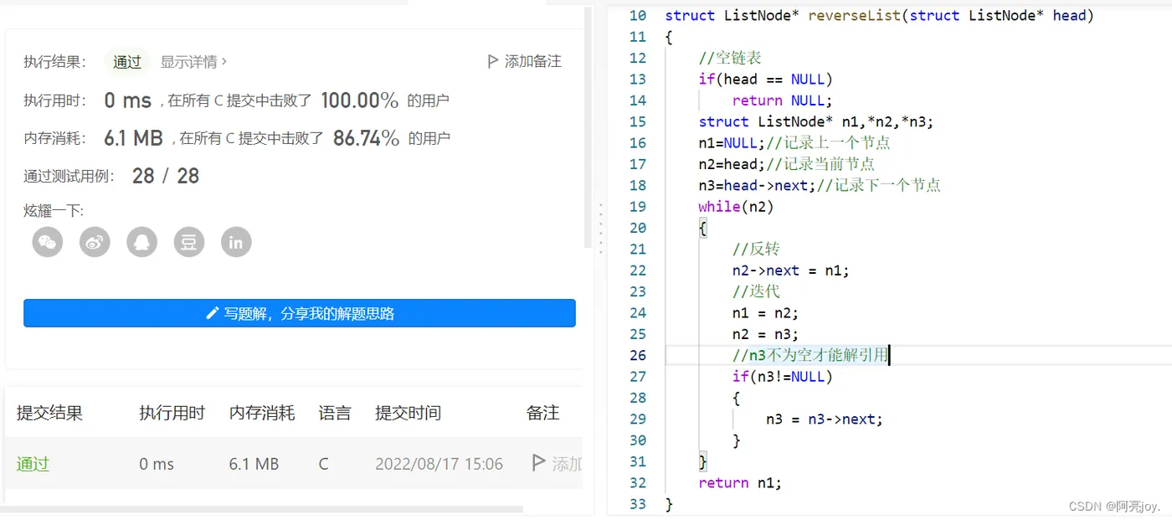Click the horizontal scrollbar below the submissions table
Image resolution: width=1172 pixels, height=520 pixels.
click(261, 508)
